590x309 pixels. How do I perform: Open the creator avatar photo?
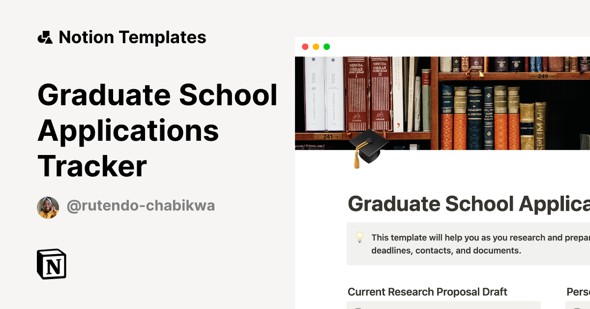pyautogui.click(x=48, y=206)
